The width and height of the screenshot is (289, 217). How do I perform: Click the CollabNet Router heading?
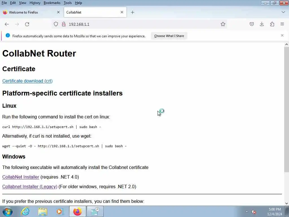point(39,53)
